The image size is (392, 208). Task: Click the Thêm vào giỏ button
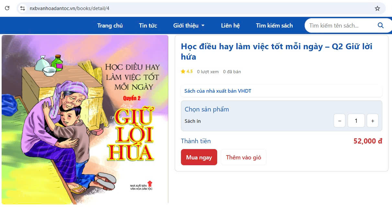(x=243, y=157)
